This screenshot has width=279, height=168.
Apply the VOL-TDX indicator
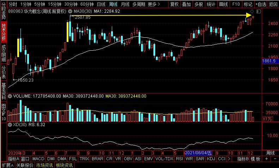[x=164, y=159]
